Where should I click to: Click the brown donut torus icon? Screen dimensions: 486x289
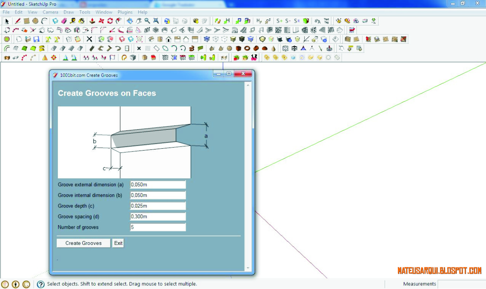point(247,48)
